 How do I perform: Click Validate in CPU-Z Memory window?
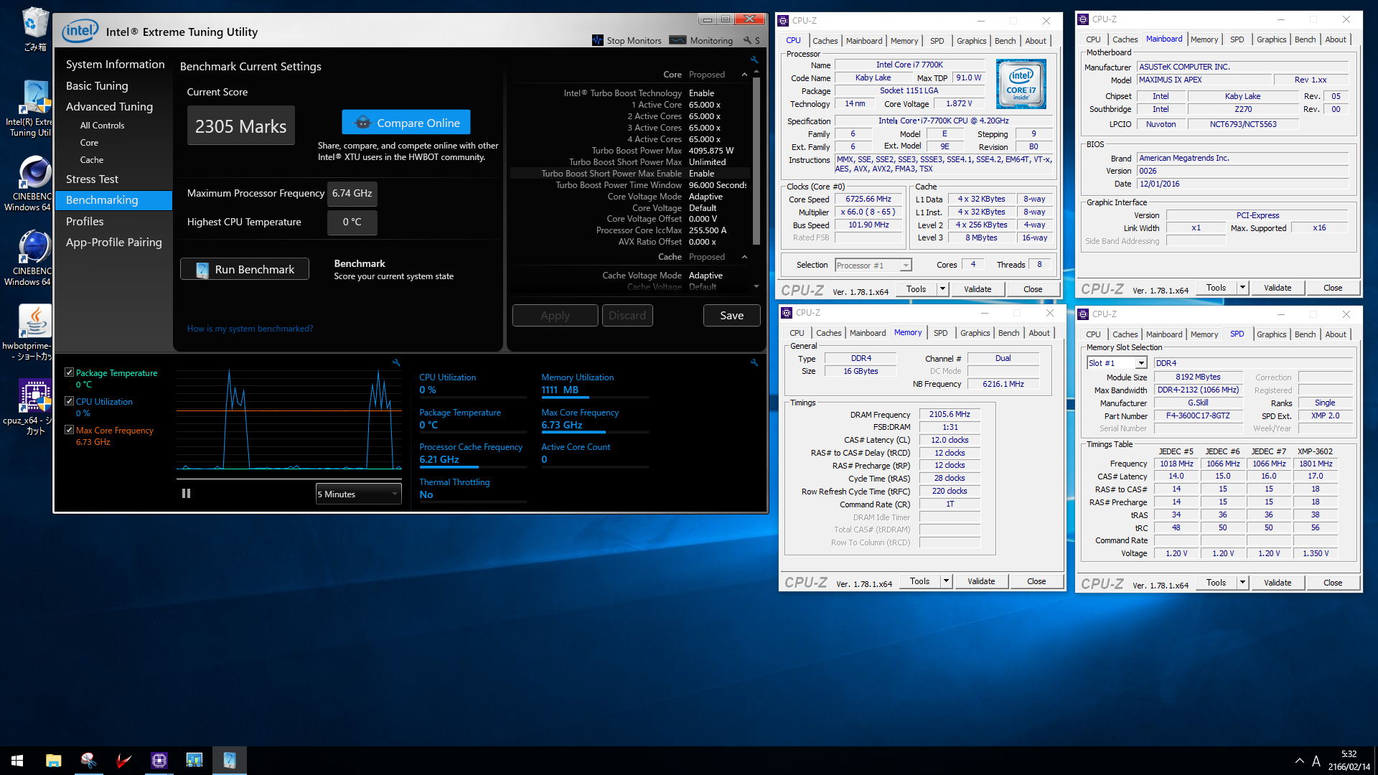coord(981,581)
